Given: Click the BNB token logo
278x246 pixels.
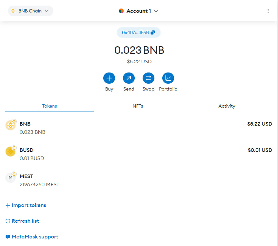Looking at the screenshot, I should pyautogui.click(x=10, y=125).
